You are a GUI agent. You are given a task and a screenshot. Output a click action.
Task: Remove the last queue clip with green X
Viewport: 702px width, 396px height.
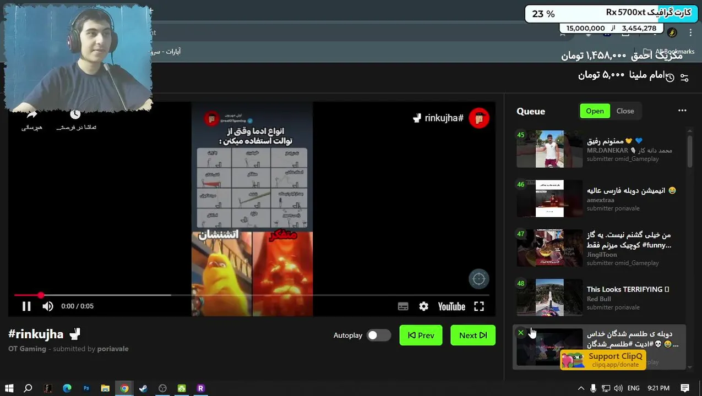[x=521, y=333]
